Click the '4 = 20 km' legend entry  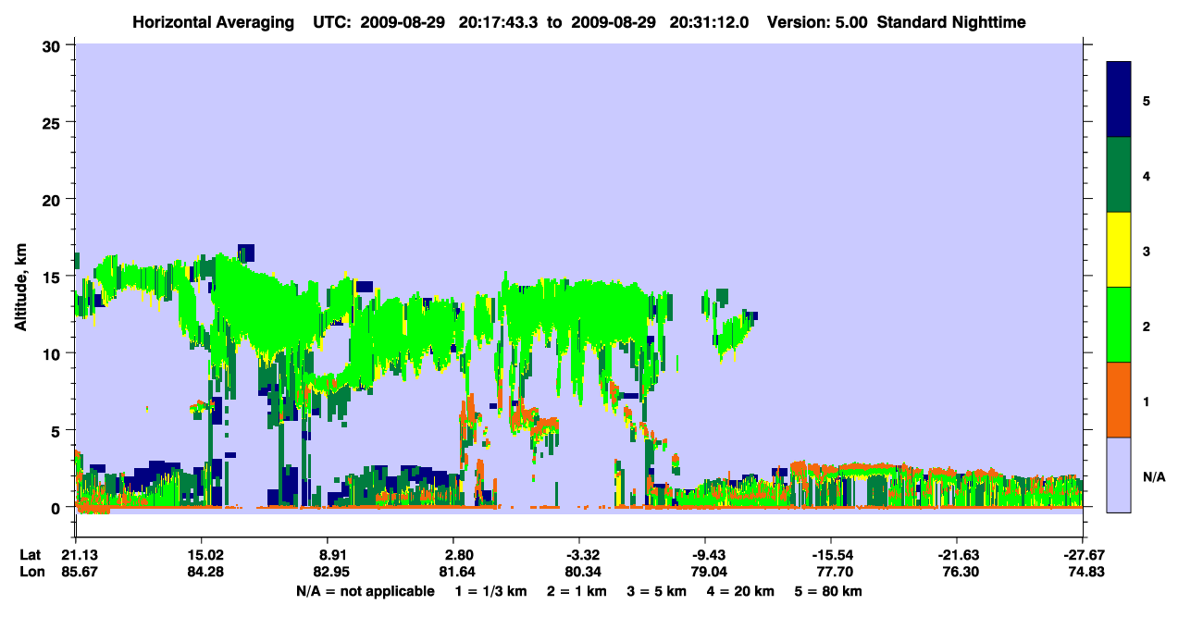point(742,591)
